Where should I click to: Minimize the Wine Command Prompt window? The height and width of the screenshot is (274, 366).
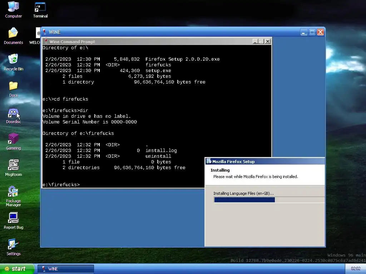point(255,41)
